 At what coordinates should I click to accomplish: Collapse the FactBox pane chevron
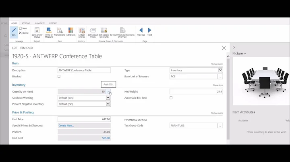234,47
